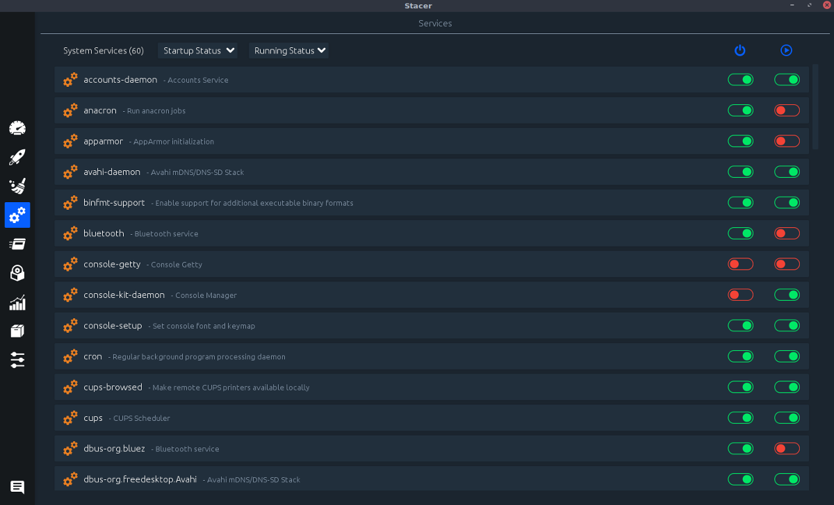This screenshot has width=834, height=505.
Task: Stop cups with its running toggle
Action: pos(787,417)
